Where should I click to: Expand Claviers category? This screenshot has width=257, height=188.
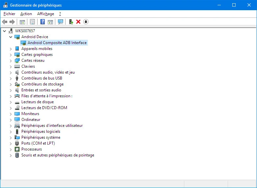pyautogui.click(x=11, y=66)
